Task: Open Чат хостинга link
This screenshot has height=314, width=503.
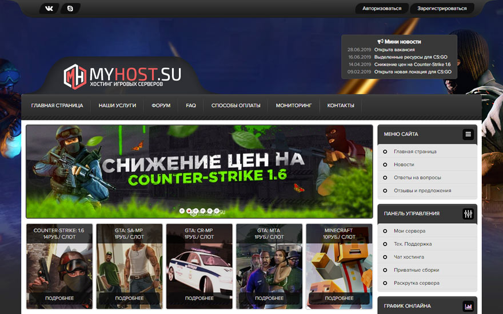Action: (409, 257)
